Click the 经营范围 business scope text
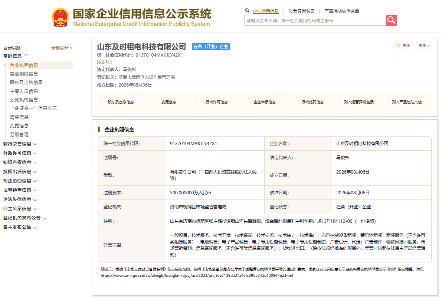Image resolution: width=442 pixels, height=302 pixels. [x=298, y=245]
